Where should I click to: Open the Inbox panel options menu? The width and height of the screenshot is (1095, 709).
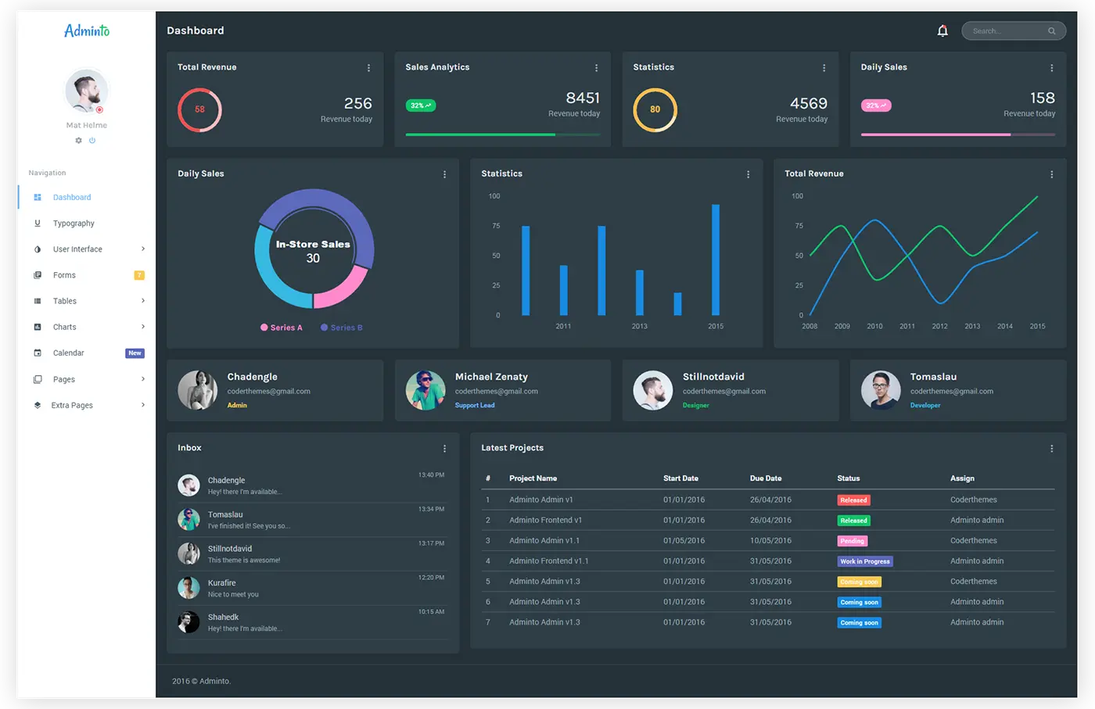coord(445,449)
